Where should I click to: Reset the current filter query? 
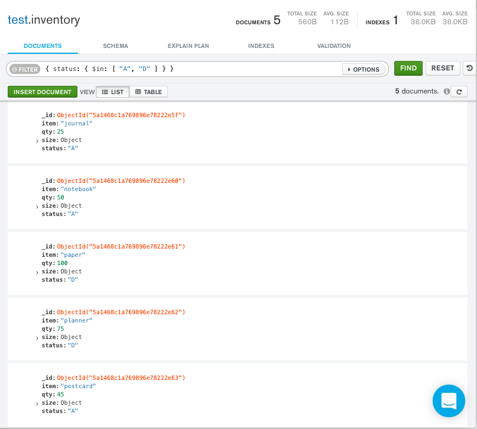tap(443, 68)
